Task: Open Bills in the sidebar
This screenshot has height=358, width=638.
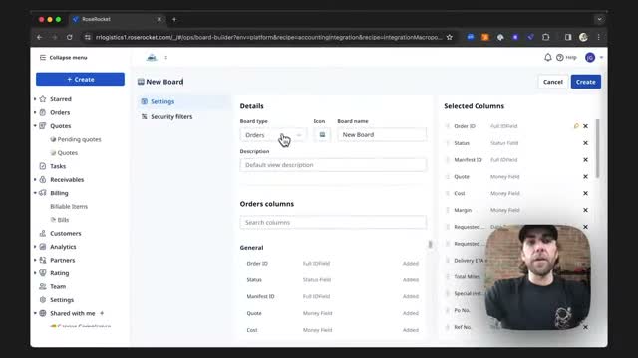Action: coord(60,220)
